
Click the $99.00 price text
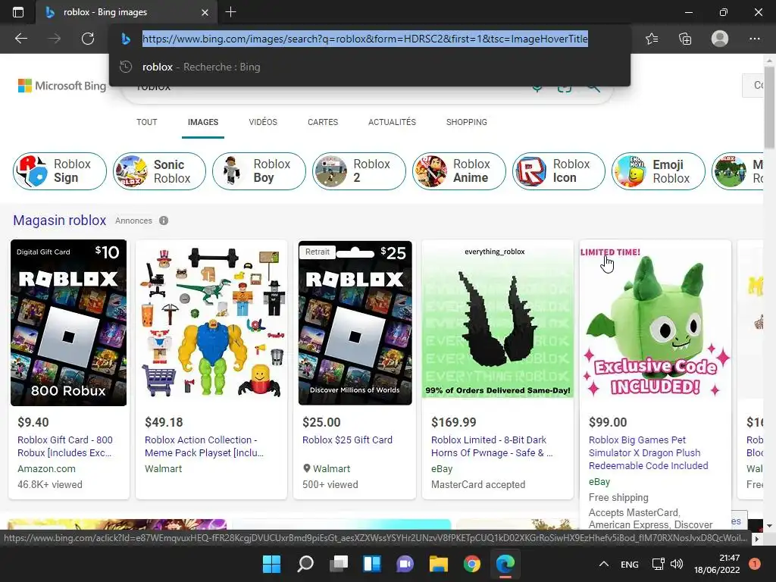608,422
